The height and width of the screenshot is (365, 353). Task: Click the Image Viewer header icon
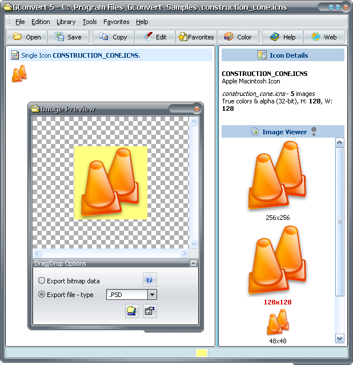[x=255, y=131]
